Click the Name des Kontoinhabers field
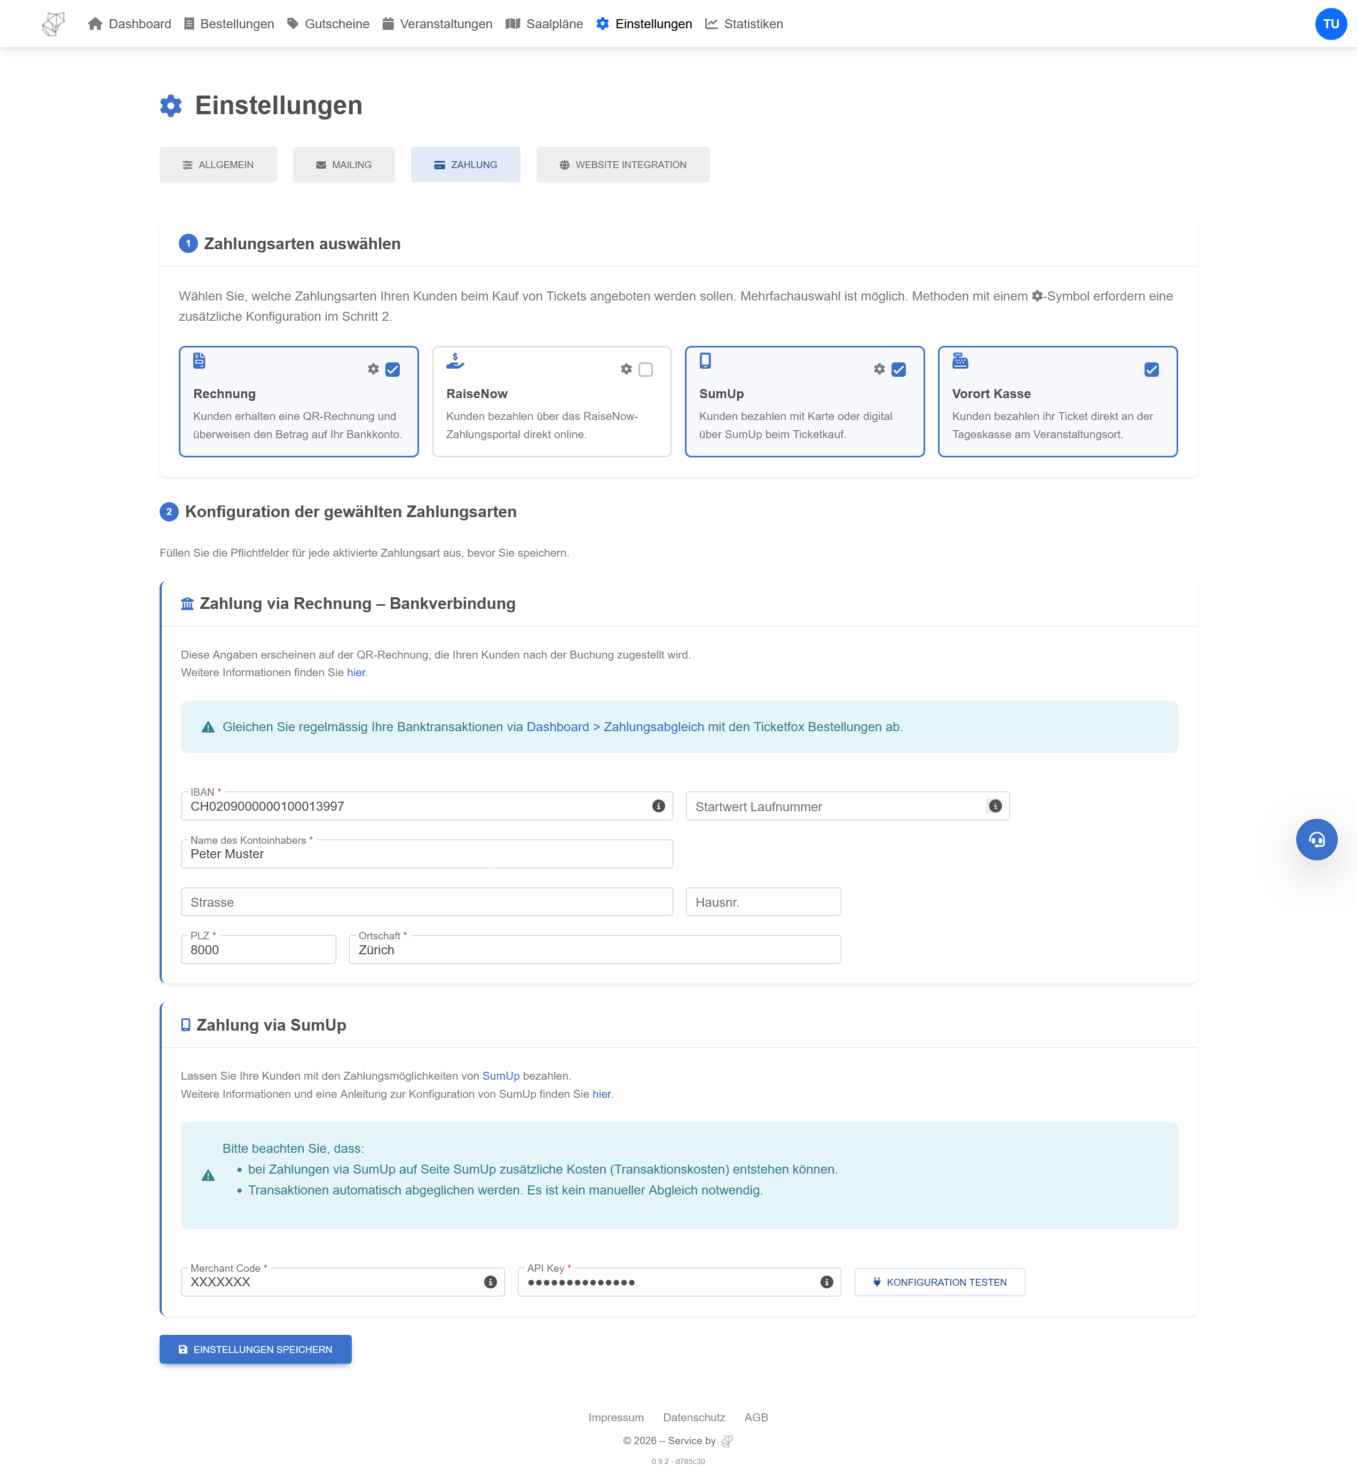This screenshot has width=1357, height=1480. click(x=427, y=854)
